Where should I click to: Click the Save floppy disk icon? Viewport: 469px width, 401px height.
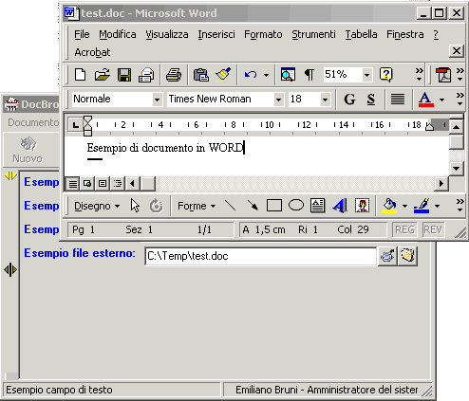pos(124,75)
